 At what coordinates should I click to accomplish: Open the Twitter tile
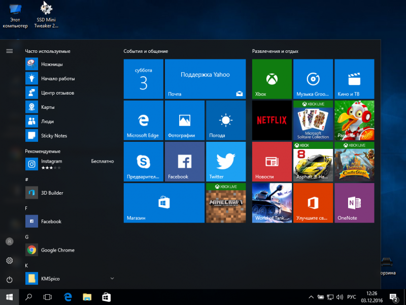tap(226, 162)
